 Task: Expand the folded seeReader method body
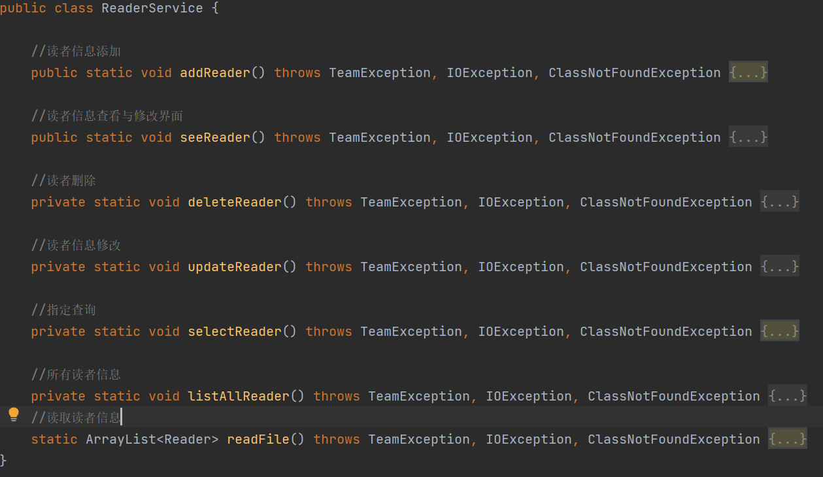[748, 137]
